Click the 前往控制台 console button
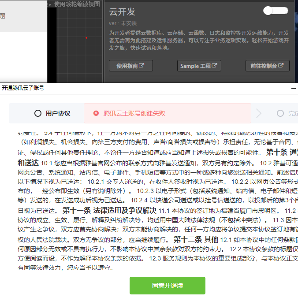The height and width of the screenshot is (305, 298). (267, 66)
